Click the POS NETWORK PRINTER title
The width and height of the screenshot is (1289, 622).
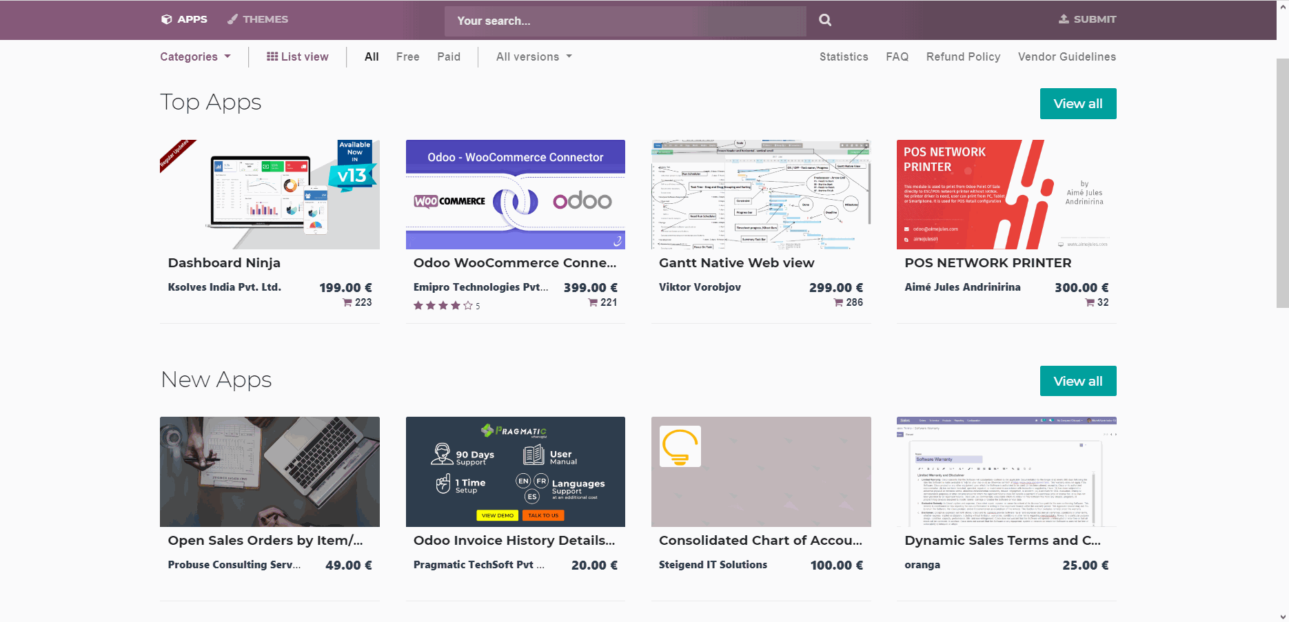point(988,262)
